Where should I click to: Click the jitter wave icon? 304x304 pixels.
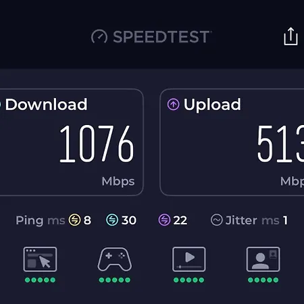[217, 220]
